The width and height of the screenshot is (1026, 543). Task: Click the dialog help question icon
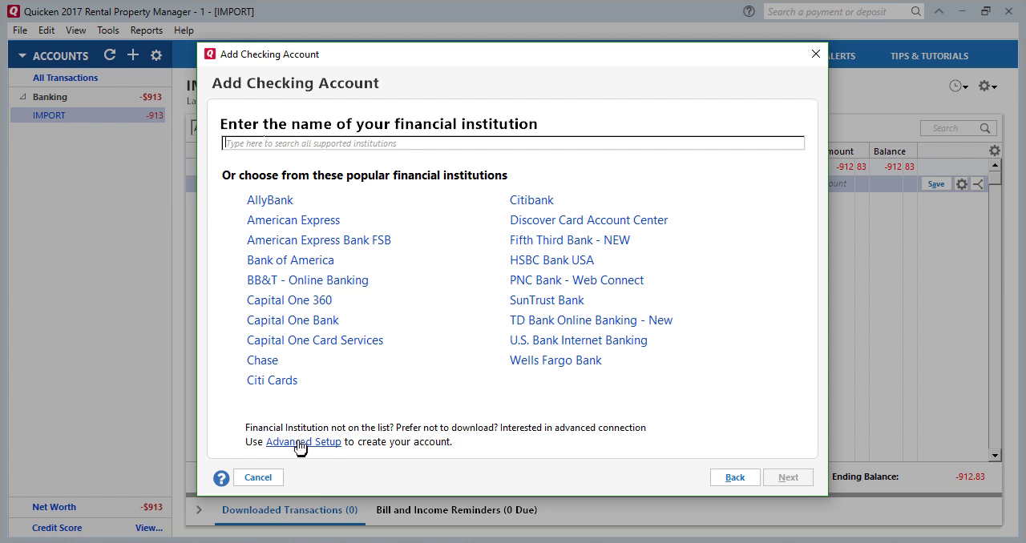[221, 478]
